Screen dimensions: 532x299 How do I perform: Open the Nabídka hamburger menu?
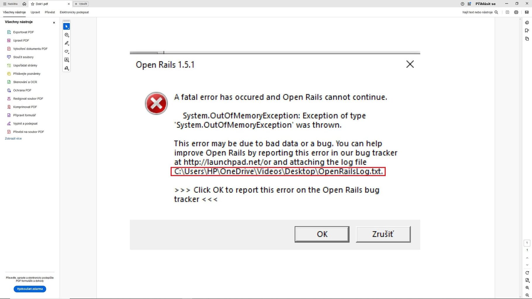pos(10,4)
